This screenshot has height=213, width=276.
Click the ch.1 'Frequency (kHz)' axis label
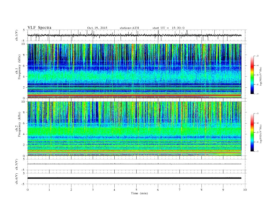(x=20, y=67)
